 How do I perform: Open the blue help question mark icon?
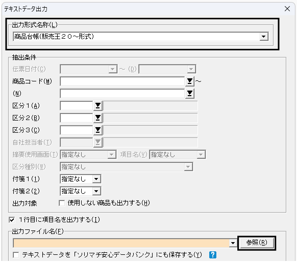point(213,255)
